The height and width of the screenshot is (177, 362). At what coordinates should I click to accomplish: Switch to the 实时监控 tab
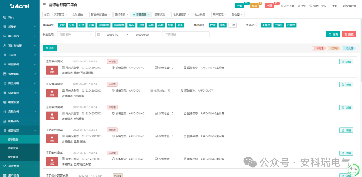79,14
